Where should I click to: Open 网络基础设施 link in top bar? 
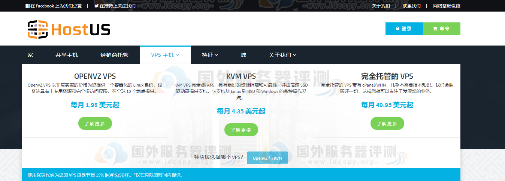(x=447, y=6)
